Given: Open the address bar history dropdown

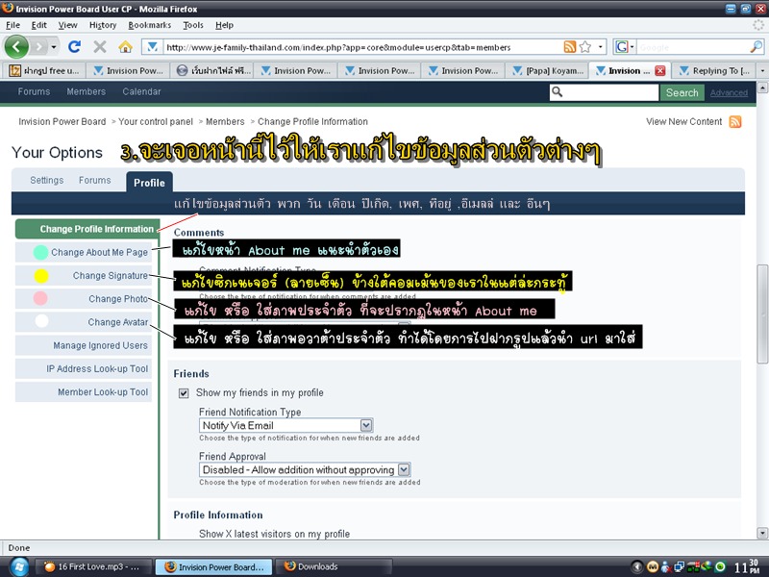Looking at the screenshot, I should click(600, 47).
